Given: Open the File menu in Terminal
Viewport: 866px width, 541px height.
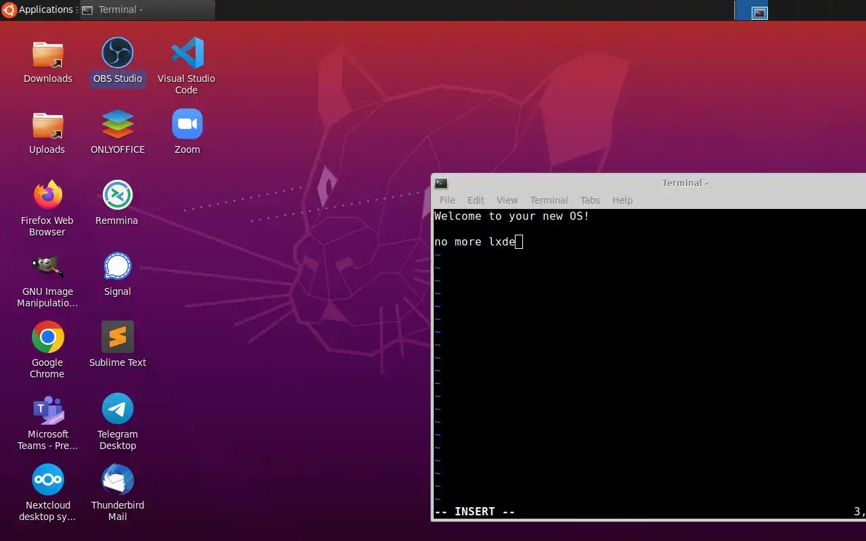Looking at the screenshot, I should (447, 200).
